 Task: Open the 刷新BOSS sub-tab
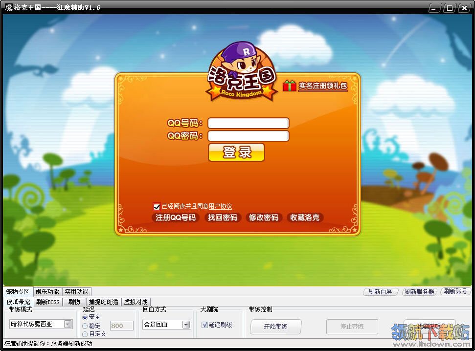[48, 302]
